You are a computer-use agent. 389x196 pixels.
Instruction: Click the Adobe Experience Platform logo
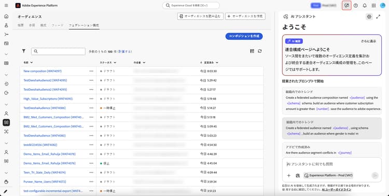coord(18,6)
